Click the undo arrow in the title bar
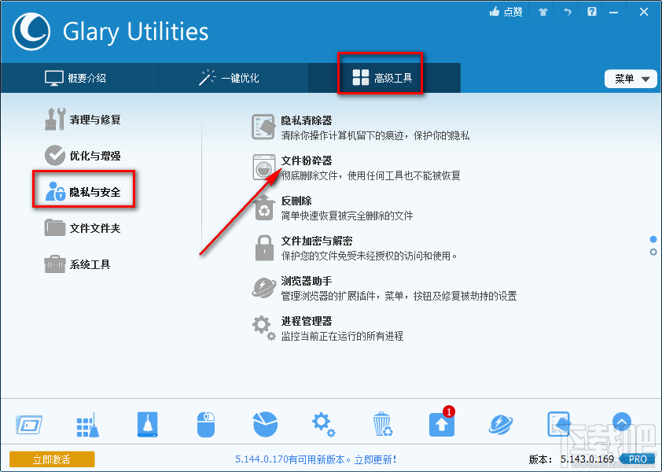 click(567, 11)
